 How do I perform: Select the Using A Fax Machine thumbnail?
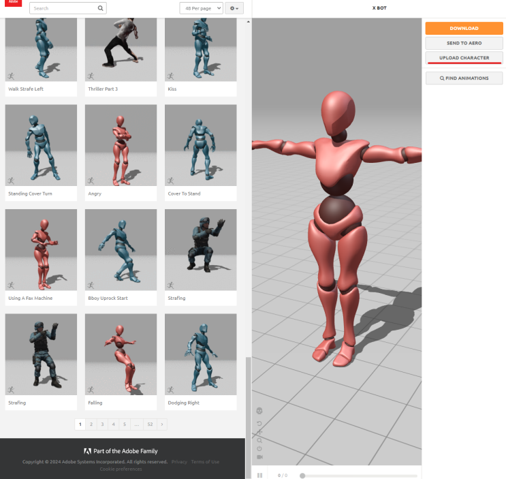click(x=41, y=250)
